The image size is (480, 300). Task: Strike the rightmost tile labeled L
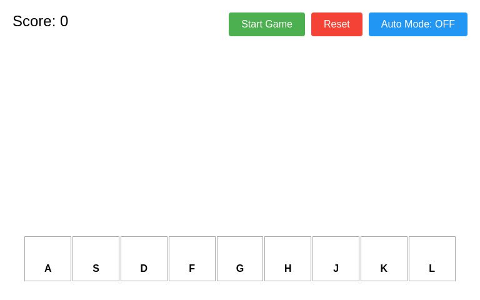click(x=432, y=259)
